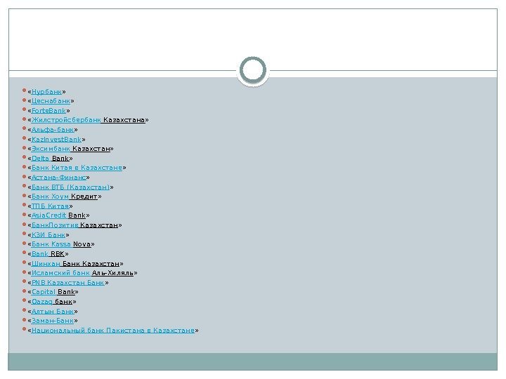Click the KazInvestBank hyperlink
The height and width of the screenshot is (379, 506).
coord(56,140)
